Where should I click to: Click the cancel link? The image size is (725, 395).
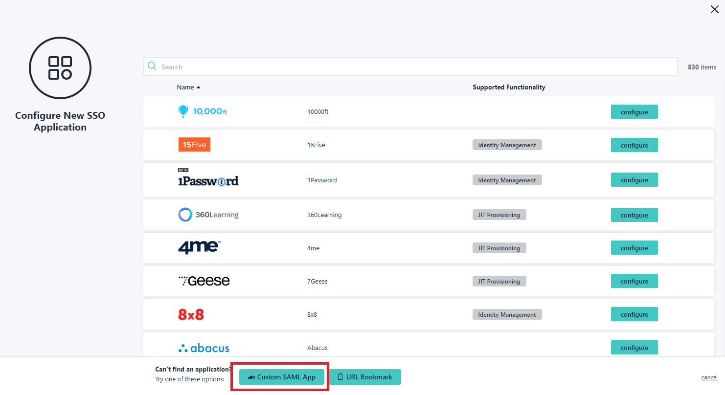click(x=709, y=377)
